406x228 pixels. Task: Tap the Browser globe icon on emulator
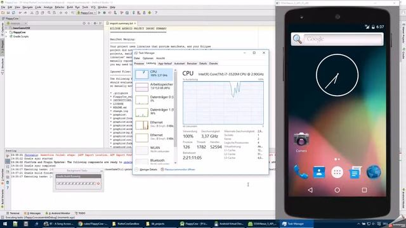(374, 172)
